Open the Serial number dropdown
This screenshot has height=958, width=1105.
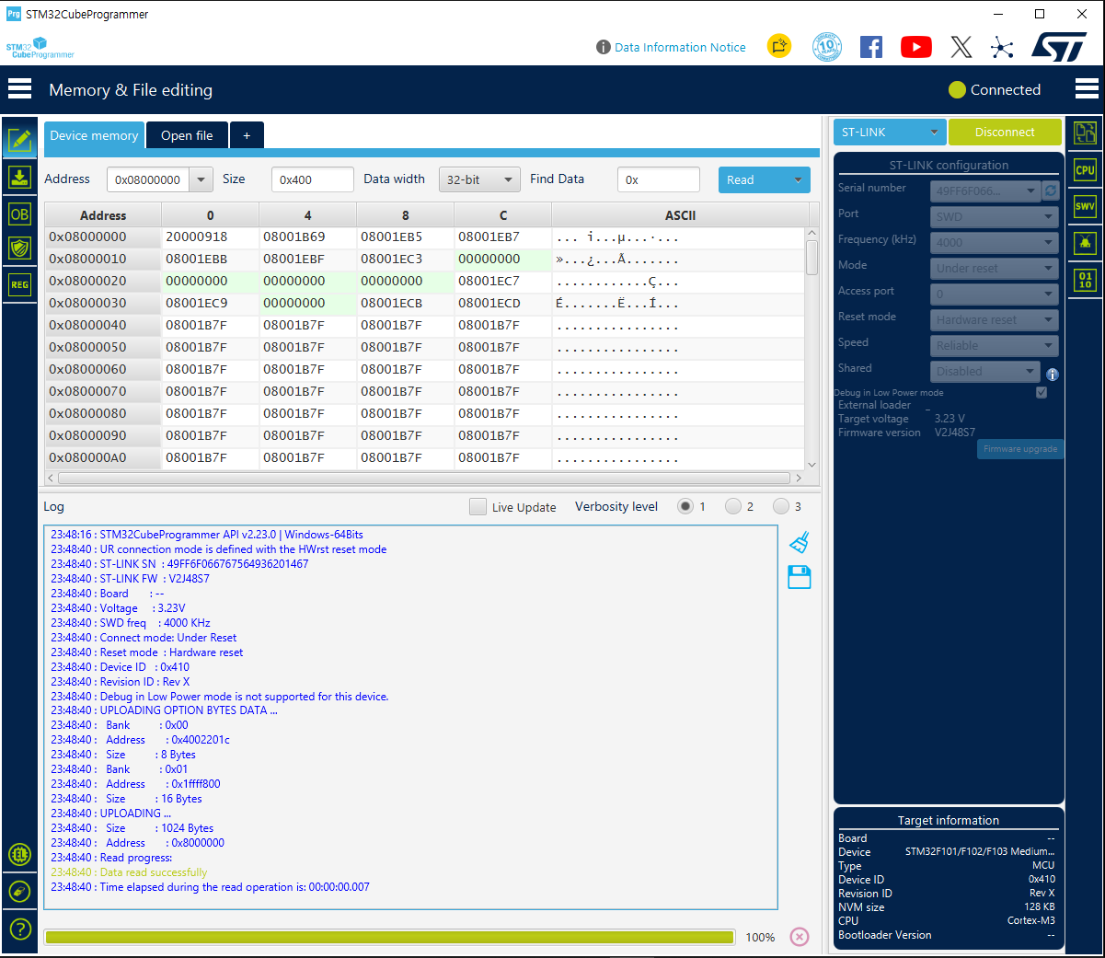[984, 190]
